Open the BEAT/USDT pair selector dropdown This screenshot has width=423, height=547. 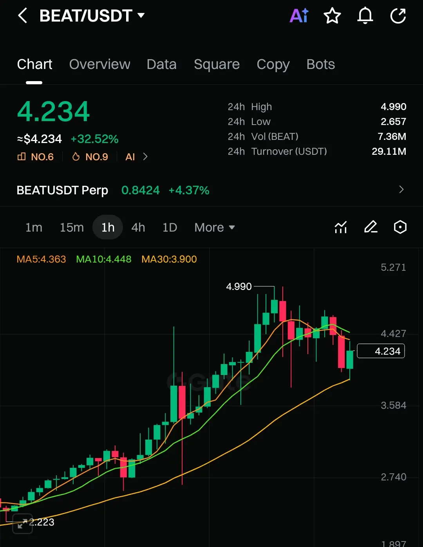pos(92,16)
